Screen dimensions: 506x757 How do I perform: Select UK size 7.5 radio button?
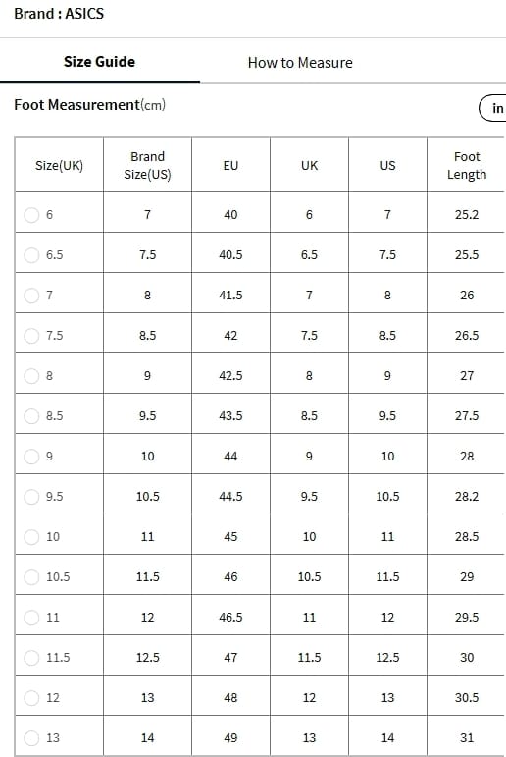[x=31, y=336]
